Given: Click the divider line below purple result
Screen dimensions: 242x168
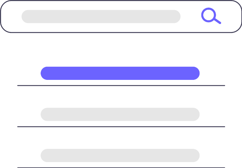Looking at the screenshot, I should (120, 85).
